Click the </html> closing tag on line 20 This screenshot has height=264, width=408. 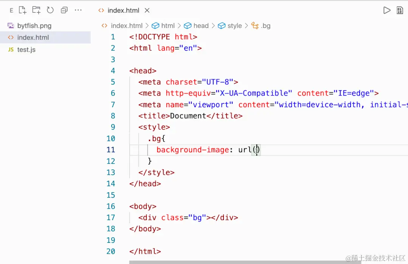145,251
